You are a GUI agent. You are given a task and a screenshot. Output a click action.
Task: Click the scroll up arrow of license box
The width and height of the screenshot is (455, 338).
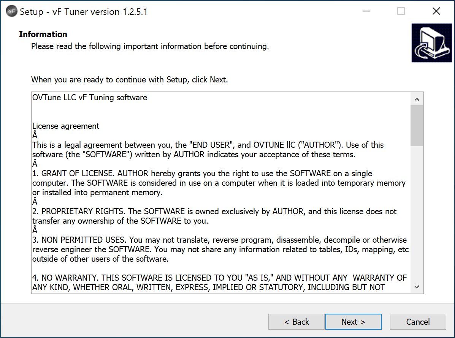(x=417, y=100)
